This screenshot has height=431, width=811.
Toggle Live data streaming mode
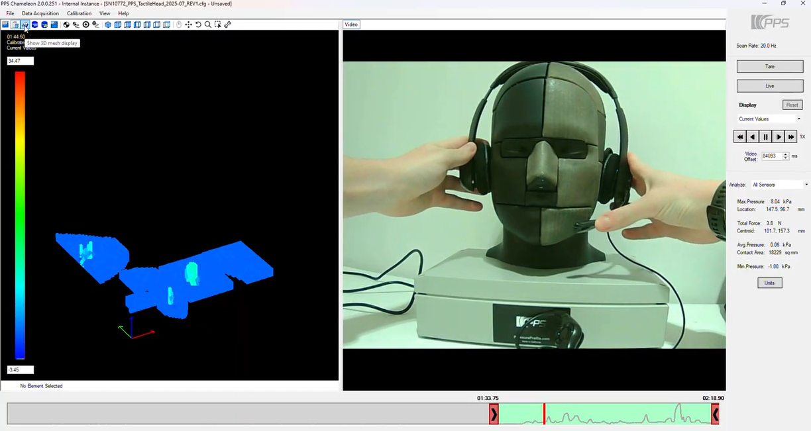[769, 85]
